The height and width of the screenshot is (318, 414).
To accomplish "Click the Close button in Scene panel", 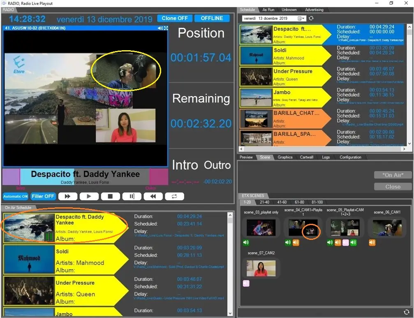I will (x=393, y=186).
